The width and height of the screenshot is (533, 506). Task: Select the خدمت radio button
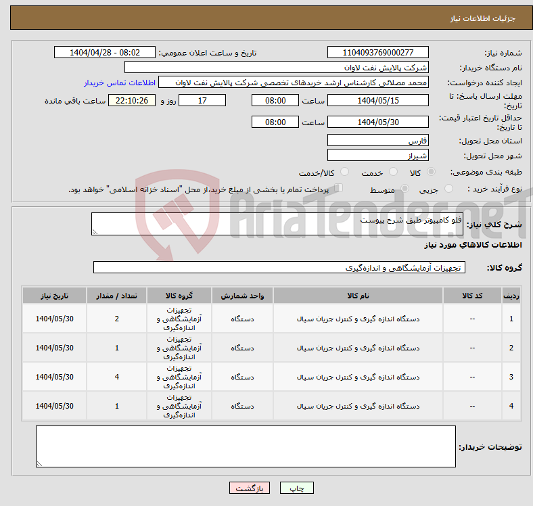pyautogui.click(x=393, y=172)
